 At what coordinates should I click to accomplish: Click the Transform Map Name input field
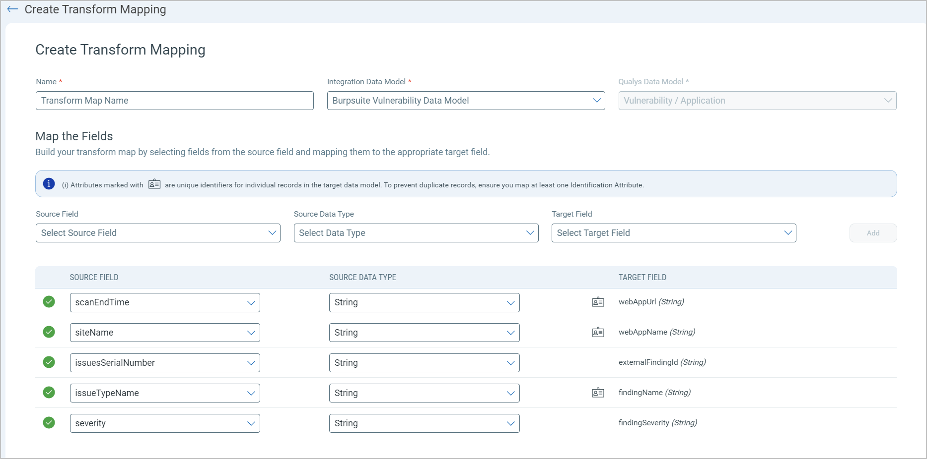(174, 101)
